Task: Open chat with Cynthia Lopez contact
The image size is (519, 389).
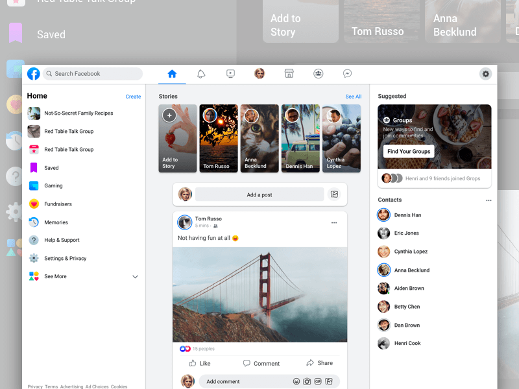Action: point(402,252)
